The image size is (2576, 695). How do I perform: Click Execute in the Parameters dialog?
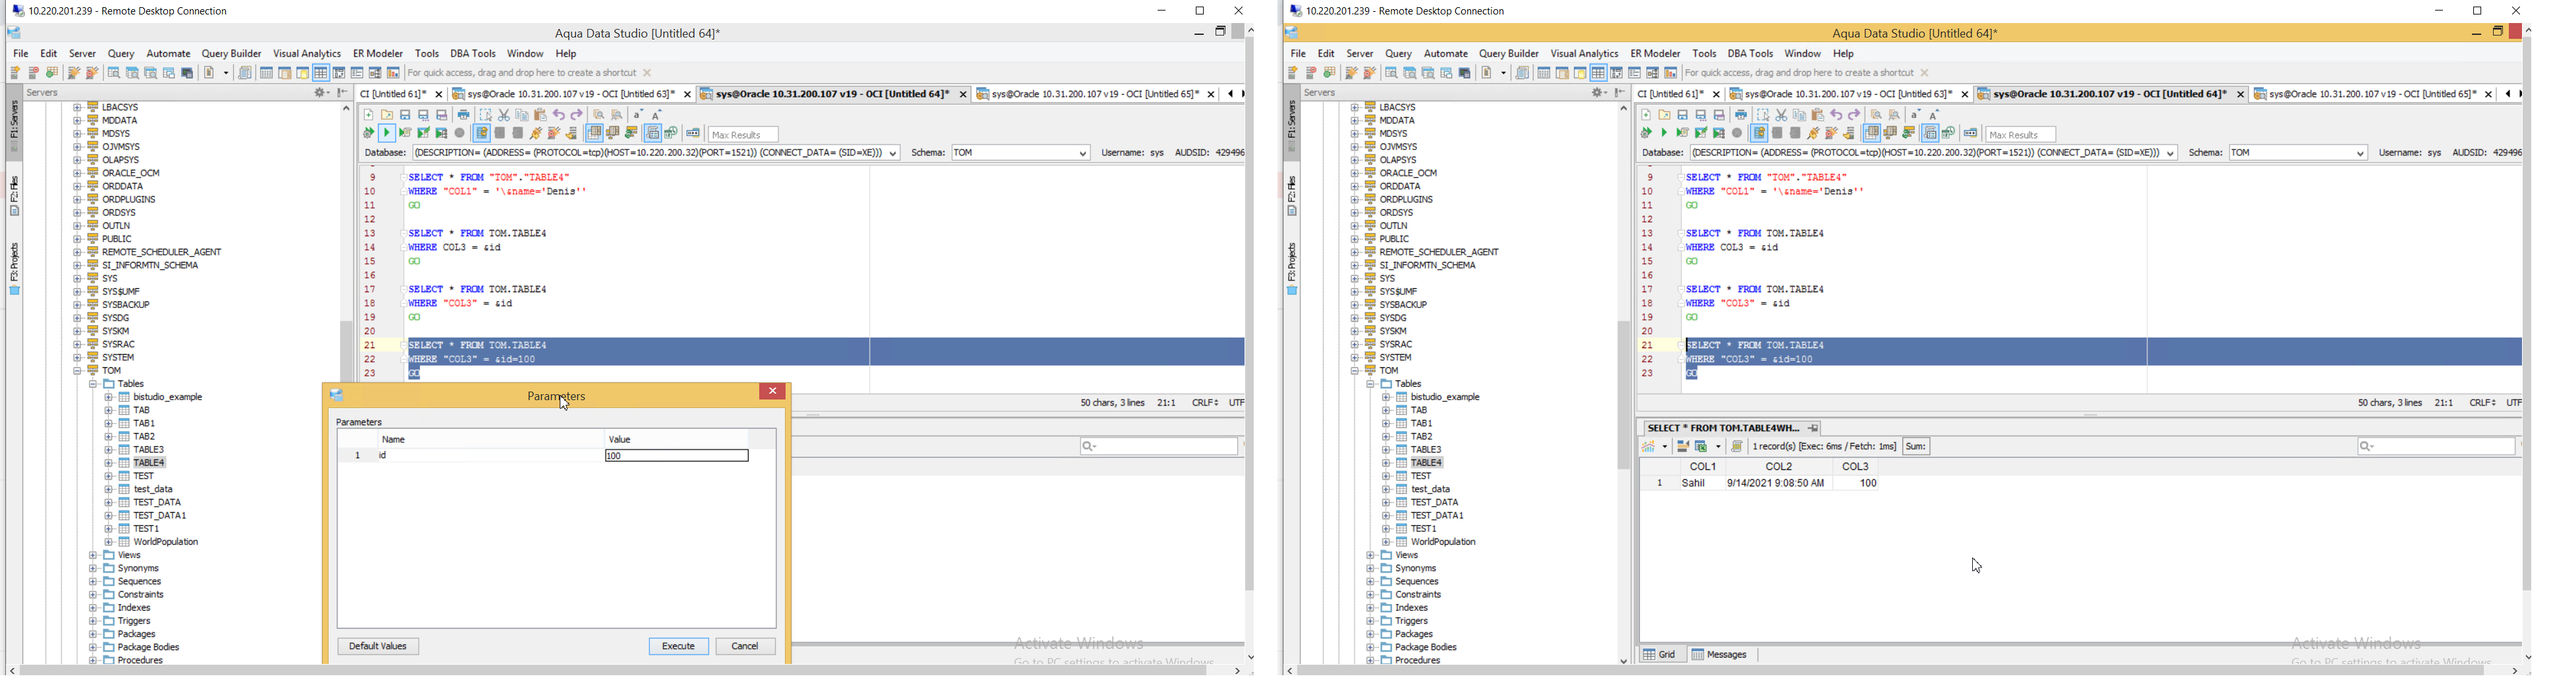tap(678, 647)
